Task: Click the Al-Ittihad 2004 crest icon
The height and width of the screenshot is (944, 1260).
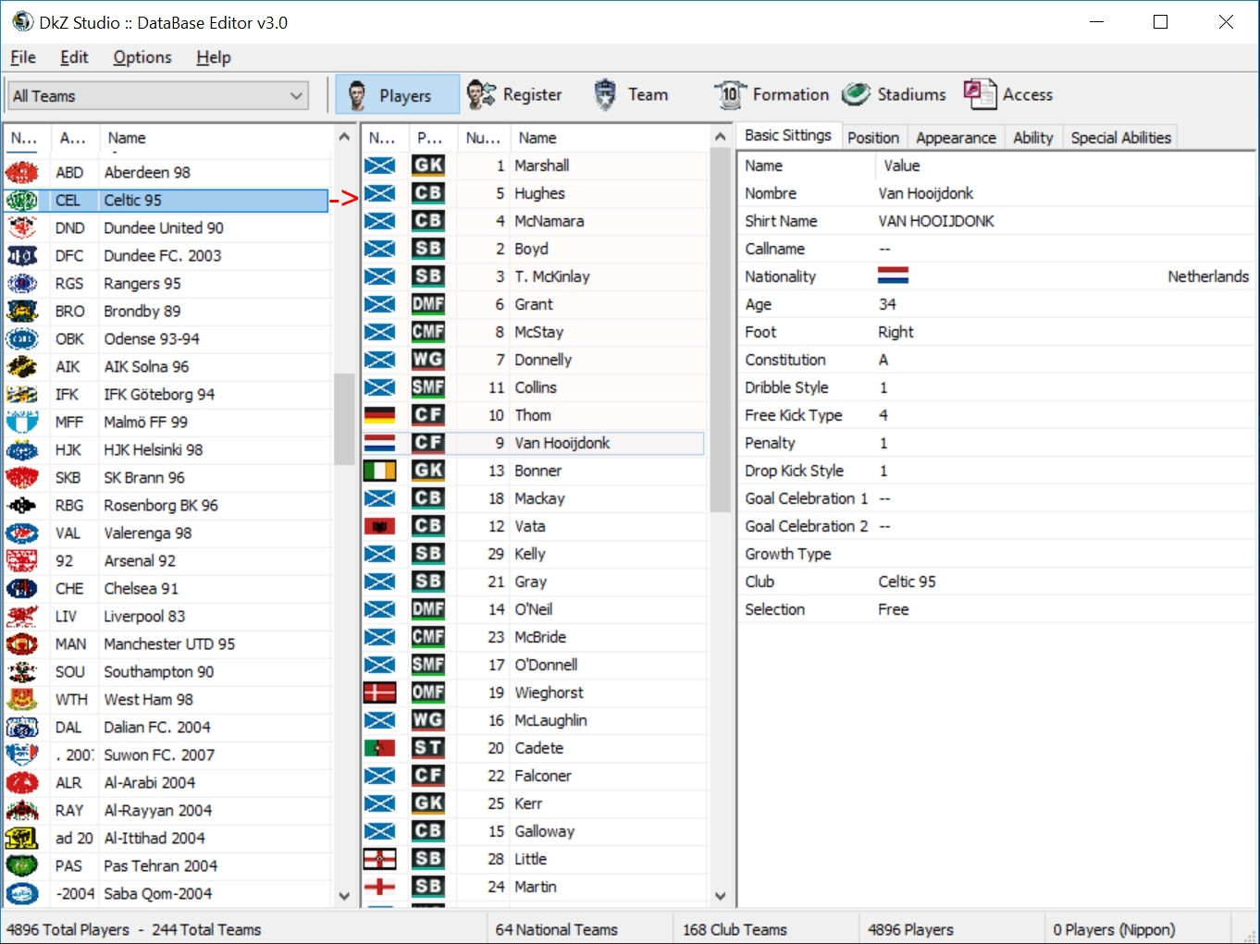Action: 22,838
